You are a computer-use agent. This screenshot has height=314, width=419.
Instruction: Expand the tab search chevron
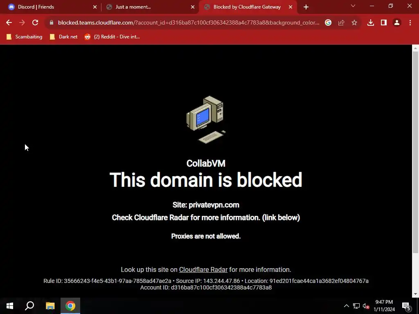(x=353, y=6)
